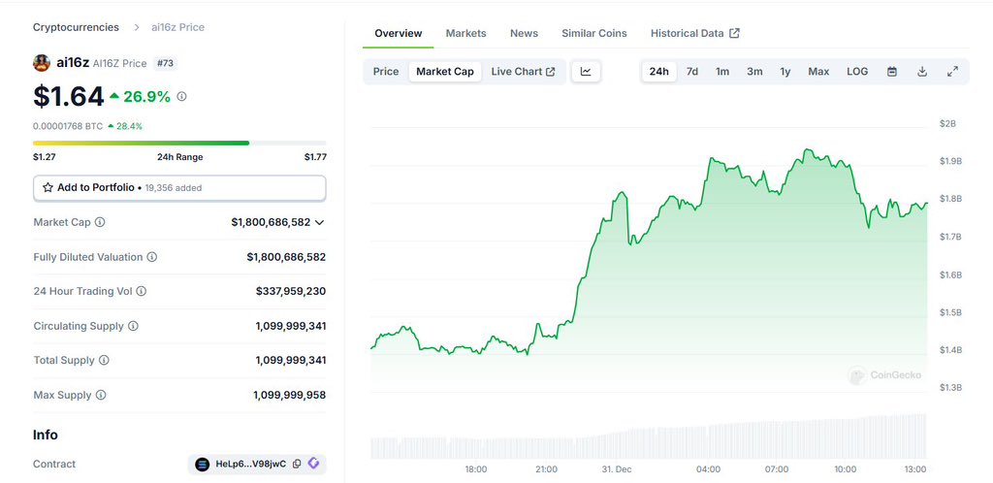Click the download chart data icon

tap(922, 72)
